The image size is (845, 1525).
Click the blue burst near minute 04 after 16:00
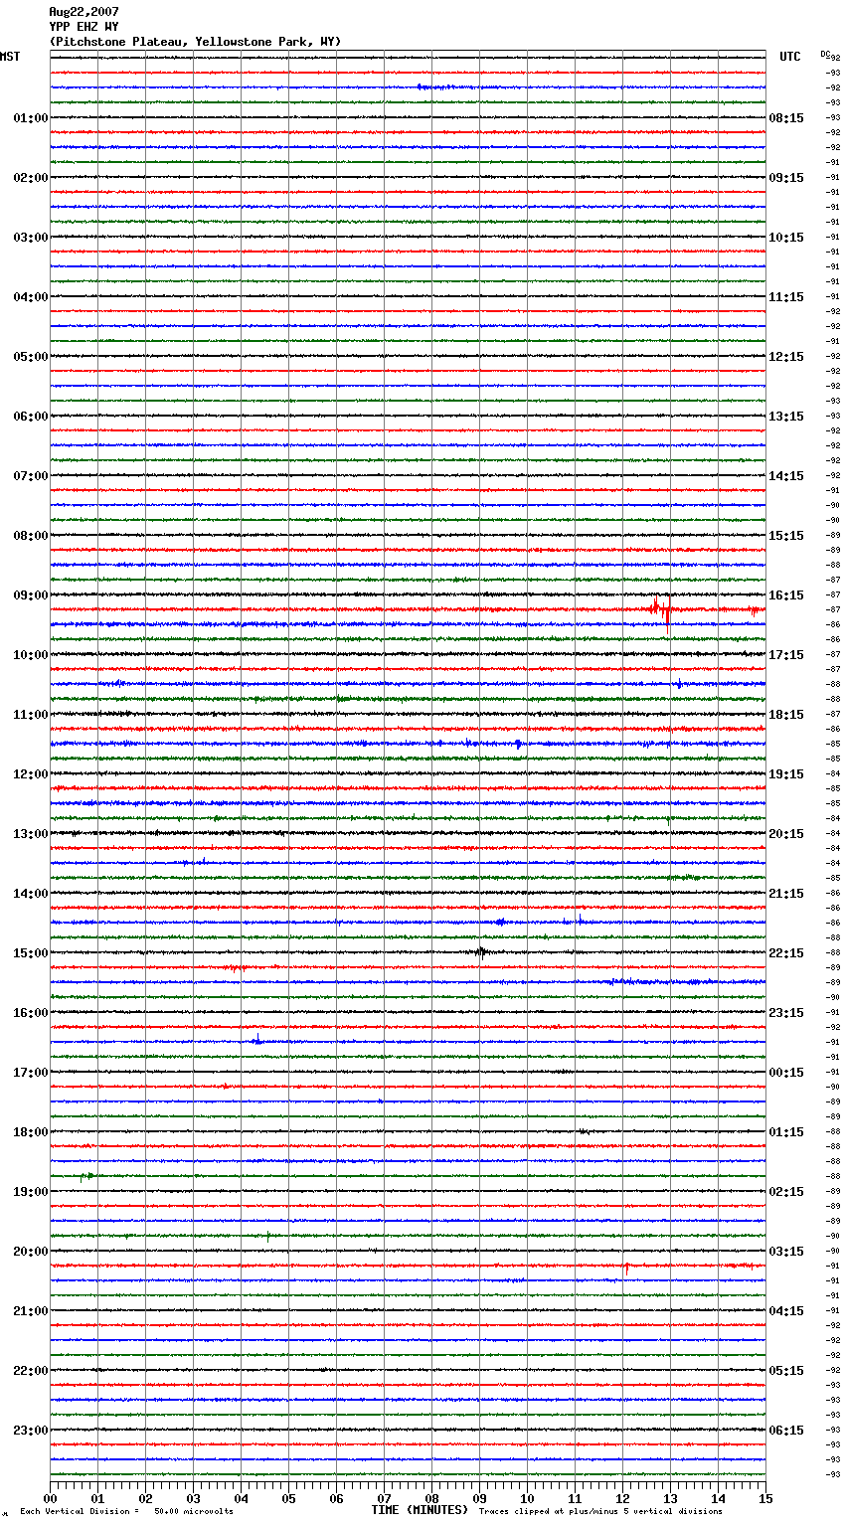tap(256, 1040)
